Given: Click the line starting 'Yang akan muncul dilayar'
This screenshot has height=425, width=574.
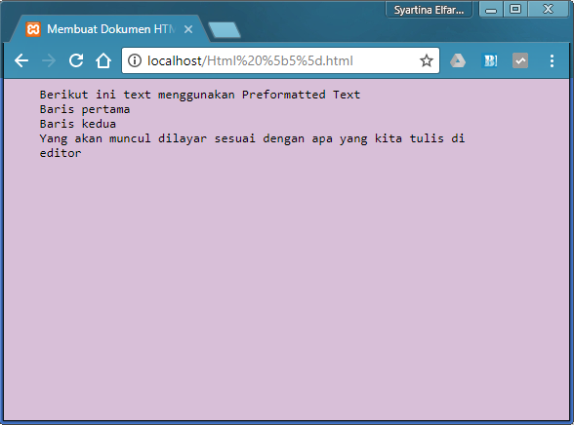Looking at the screenshot, I should (252, 138).
